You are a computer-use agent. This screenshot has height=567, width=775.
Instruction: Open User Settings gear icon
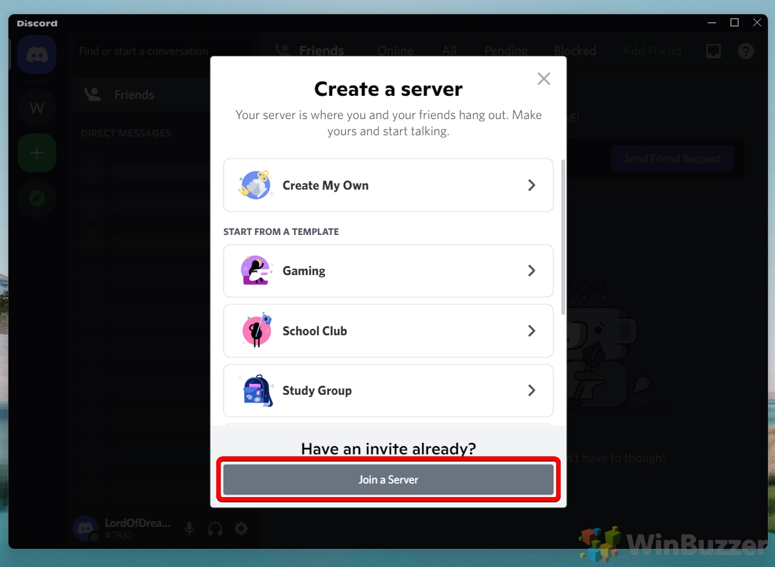[x=241, y=528]
